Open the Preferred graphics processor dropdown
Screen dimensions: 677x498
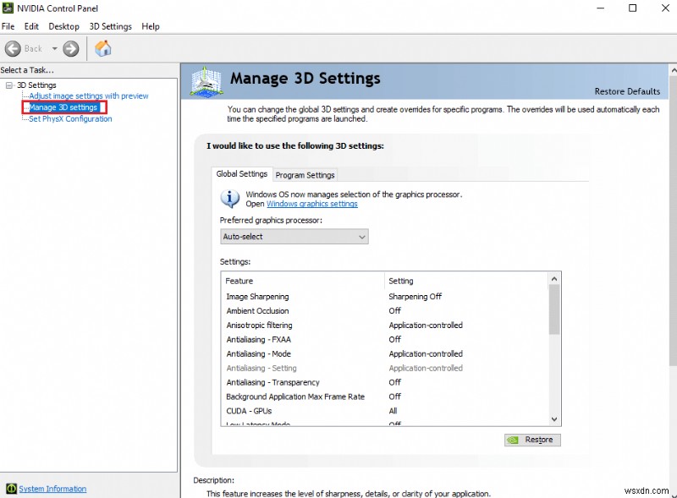294,237
